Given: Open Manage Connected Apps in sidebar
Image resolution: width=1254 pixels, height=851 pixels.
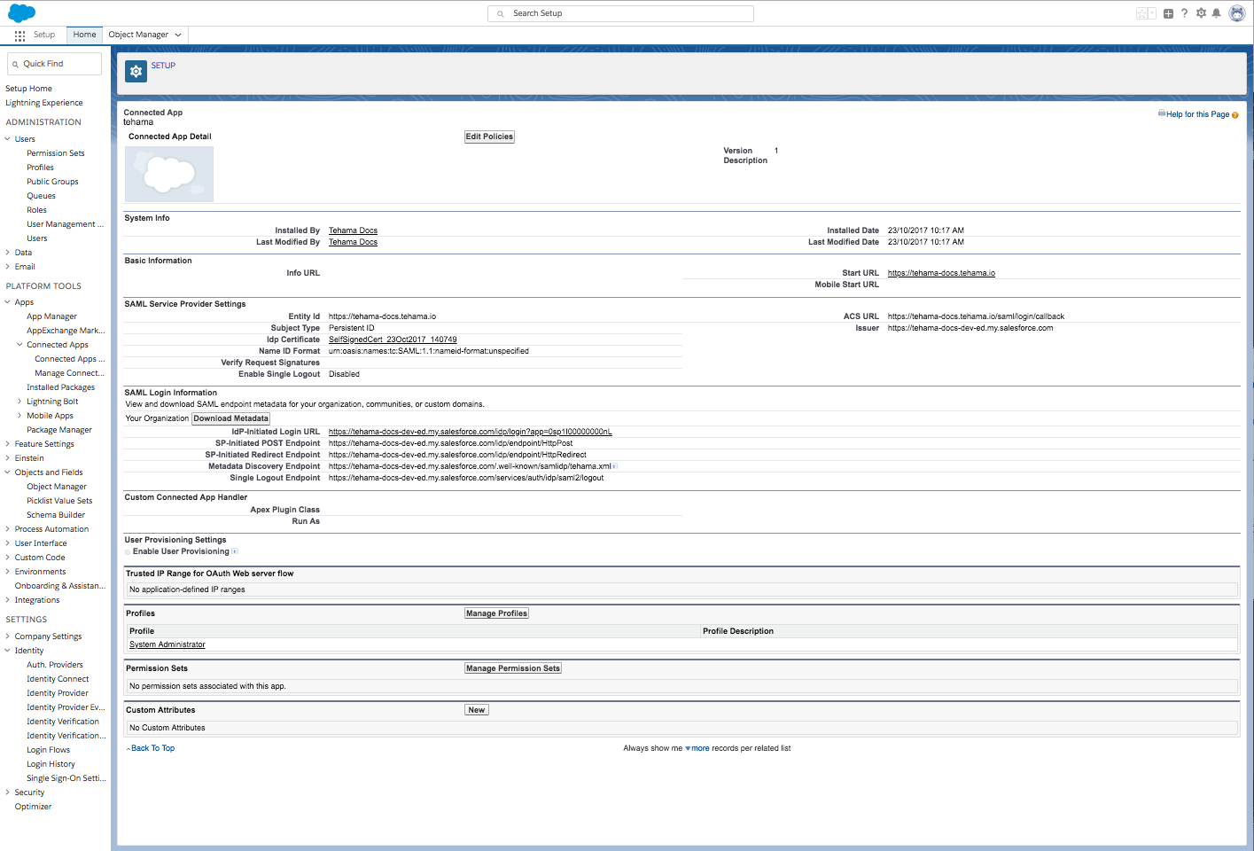Looking at the screenshot, I should (69, 373).
